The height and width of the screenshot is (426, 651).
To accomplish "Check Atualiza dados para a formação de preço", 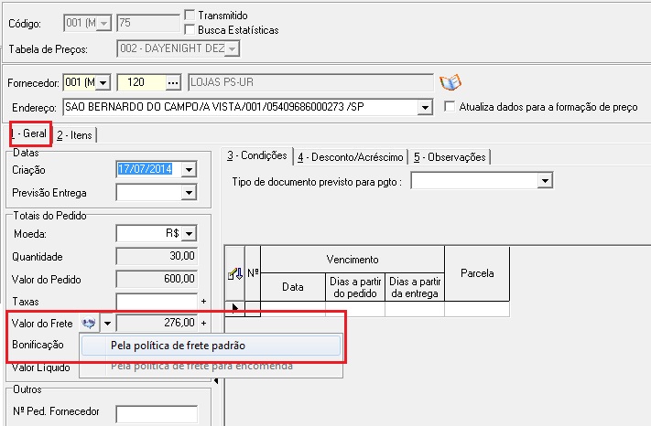I will (x=450, y=106).
